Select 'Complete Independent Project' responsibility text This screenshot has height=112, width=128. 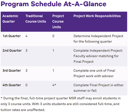[98, 51]
